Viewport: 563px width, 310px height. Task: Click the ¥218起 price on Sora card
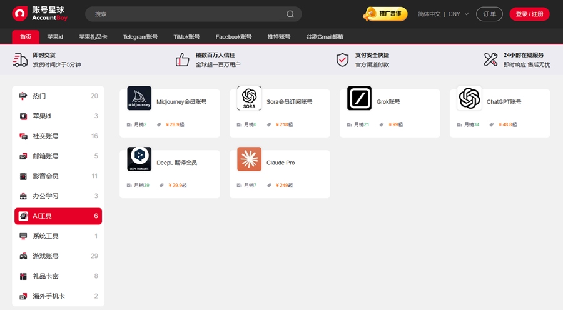[285, 124]
